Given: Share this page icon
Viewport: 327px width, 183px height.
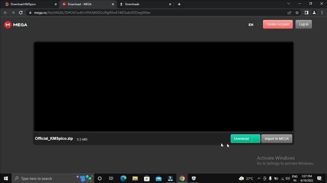Looking at the screenshot, I should click(289, 13).
